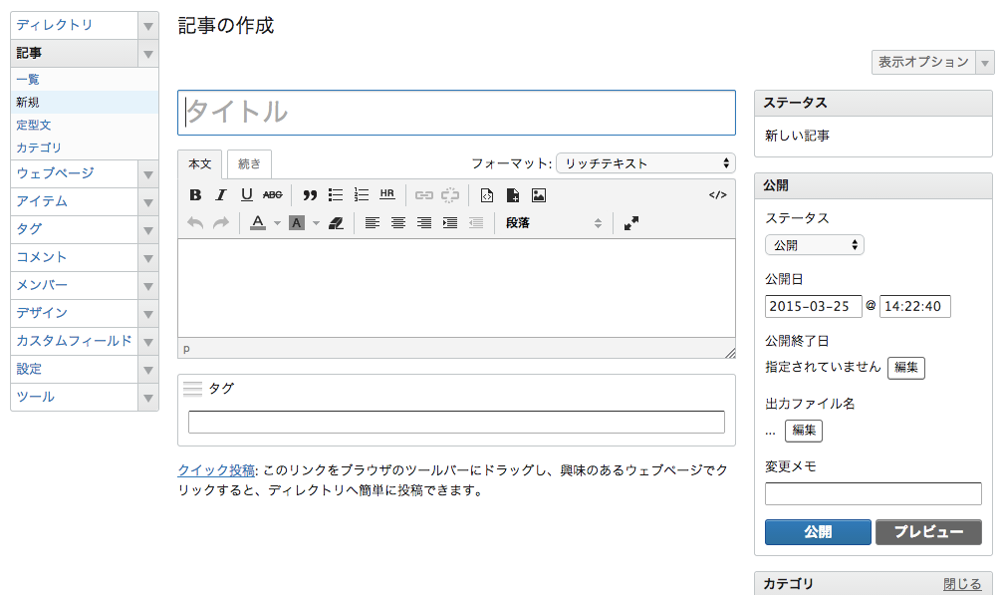Toggle italic formatting in the editor
This screenshot has height=595, width=1001.
(x=221, y=195)
